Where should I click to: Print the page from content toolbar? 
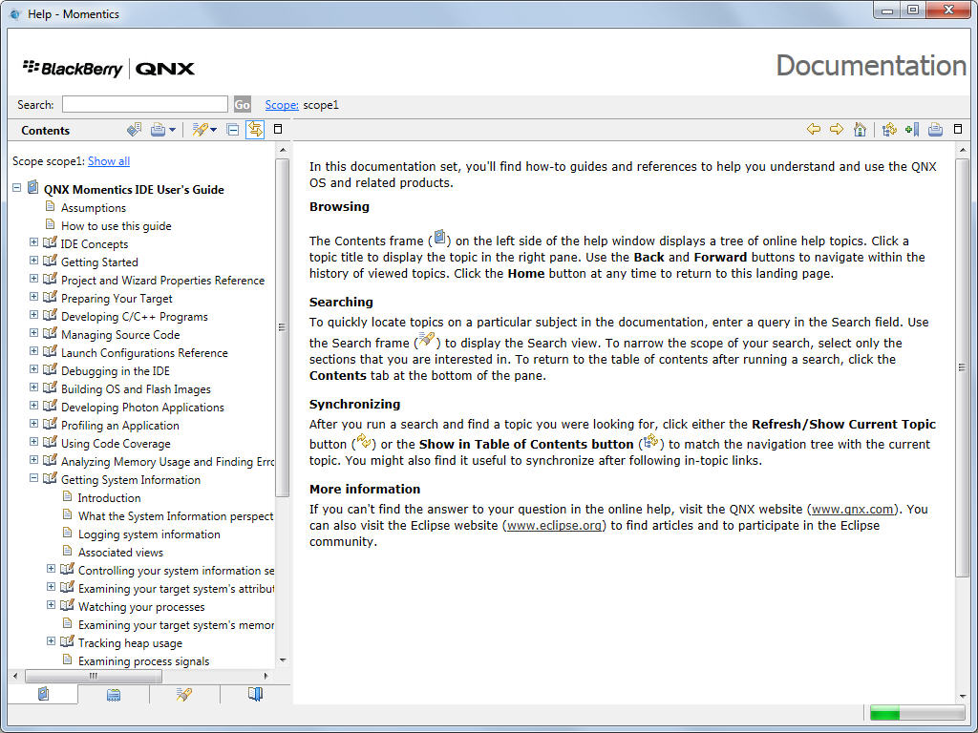[935, 130]
